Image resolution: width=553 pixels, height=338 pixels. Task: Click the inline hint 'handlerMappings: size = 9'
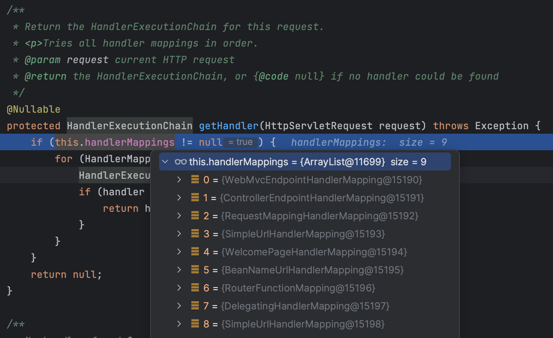coord(369,142)
